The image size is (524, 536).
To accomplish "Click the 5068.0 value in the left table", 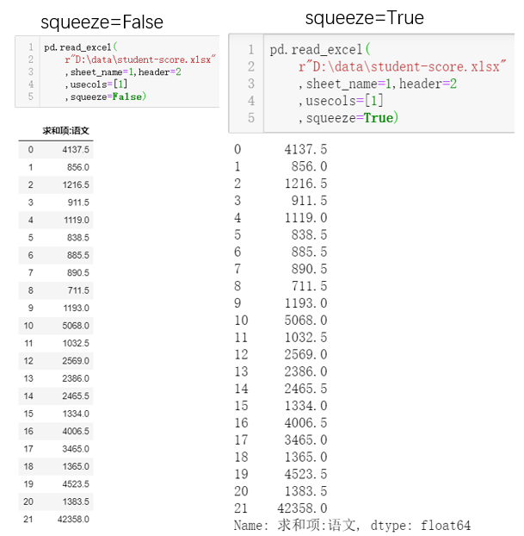I will [x=76, y=326].
